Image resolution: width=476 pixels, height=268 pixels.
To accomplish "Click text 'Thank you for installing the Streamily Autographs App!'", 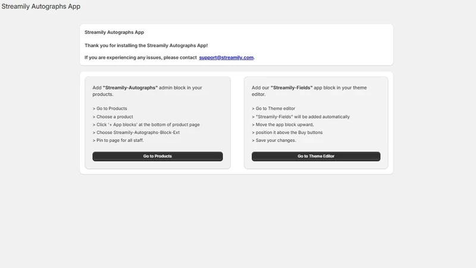I will [146, 46].
